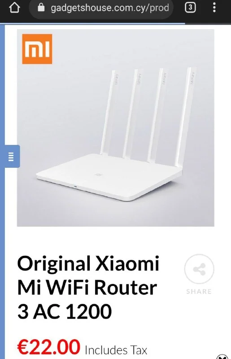This screenshot has width=231, height=359.
Task: Select the Original Xiaomi Mi WiFi Router title
Action: pos(88,287)
